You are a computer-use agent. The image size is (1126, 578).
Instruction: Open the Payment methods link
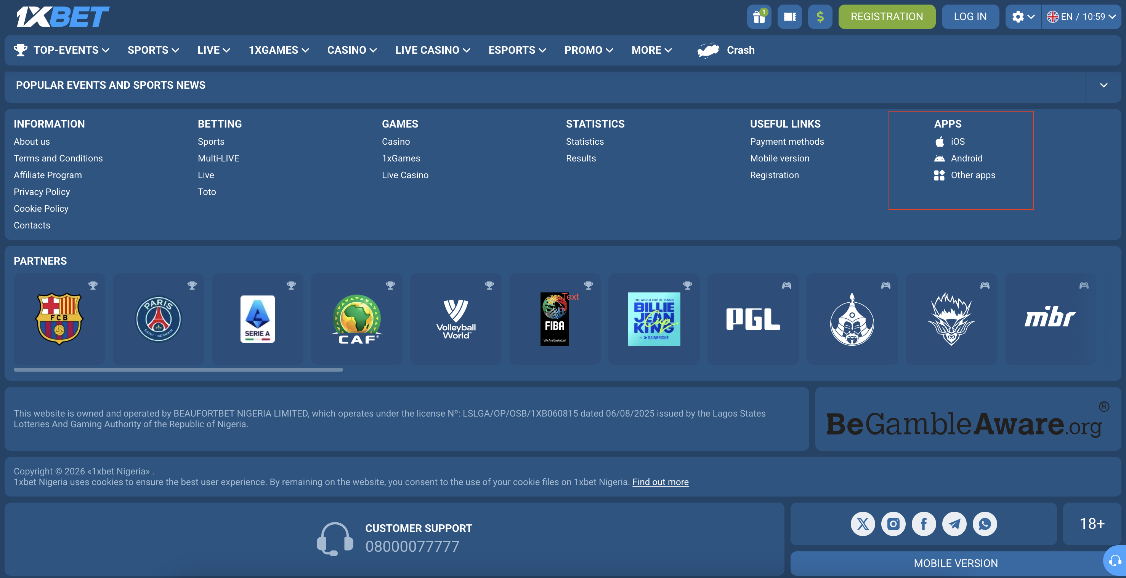[787, 142]
